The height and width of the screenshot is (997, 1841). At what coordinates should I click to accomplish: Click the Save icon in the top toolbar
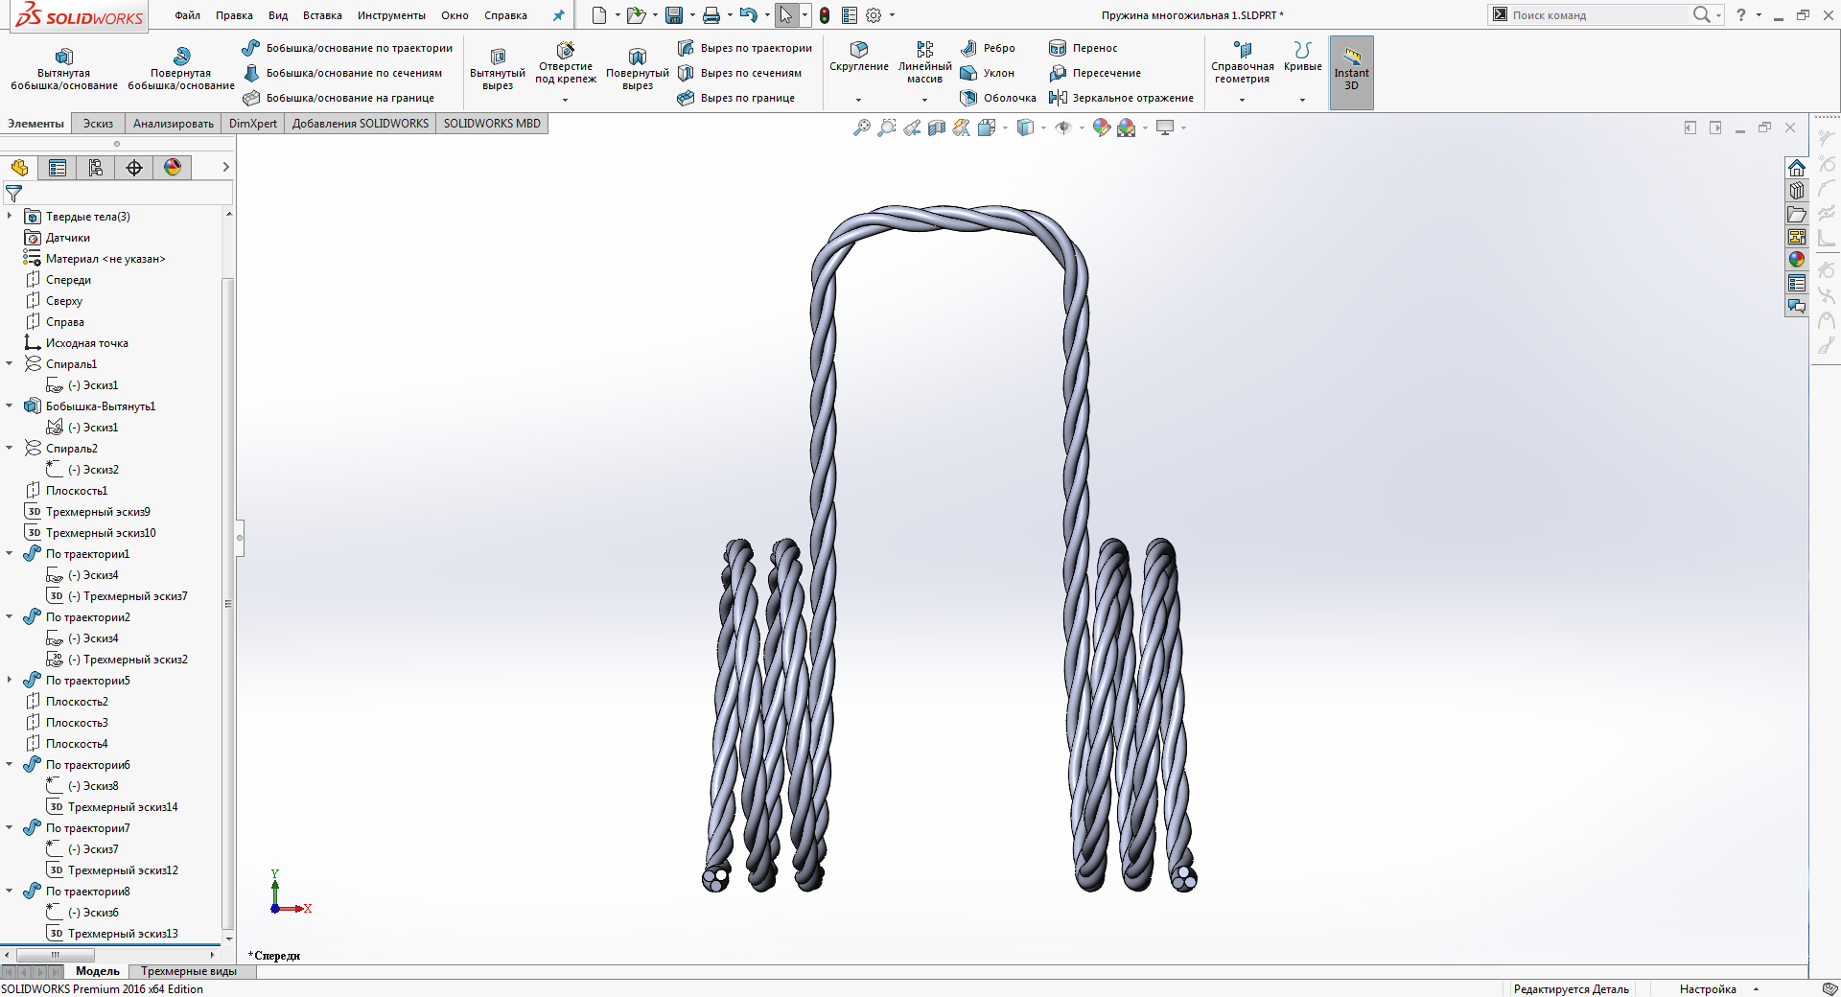tap(674, 15)
